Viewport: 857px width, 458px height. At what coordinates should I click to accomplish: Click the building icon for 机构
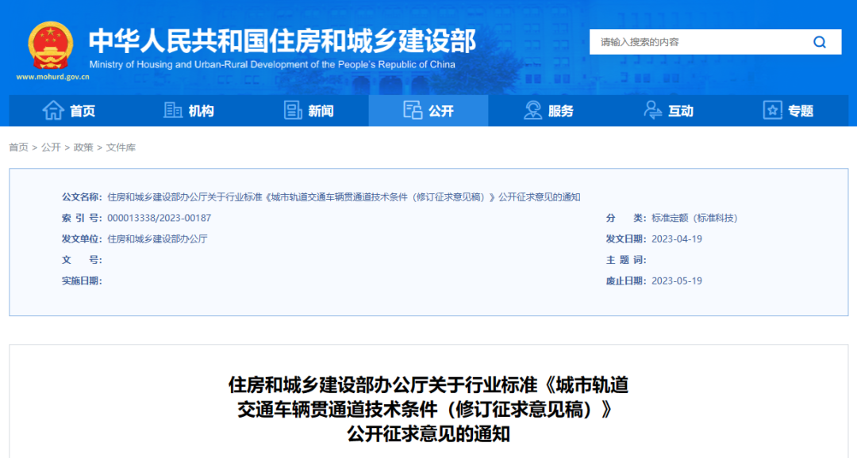coord(172,111)
